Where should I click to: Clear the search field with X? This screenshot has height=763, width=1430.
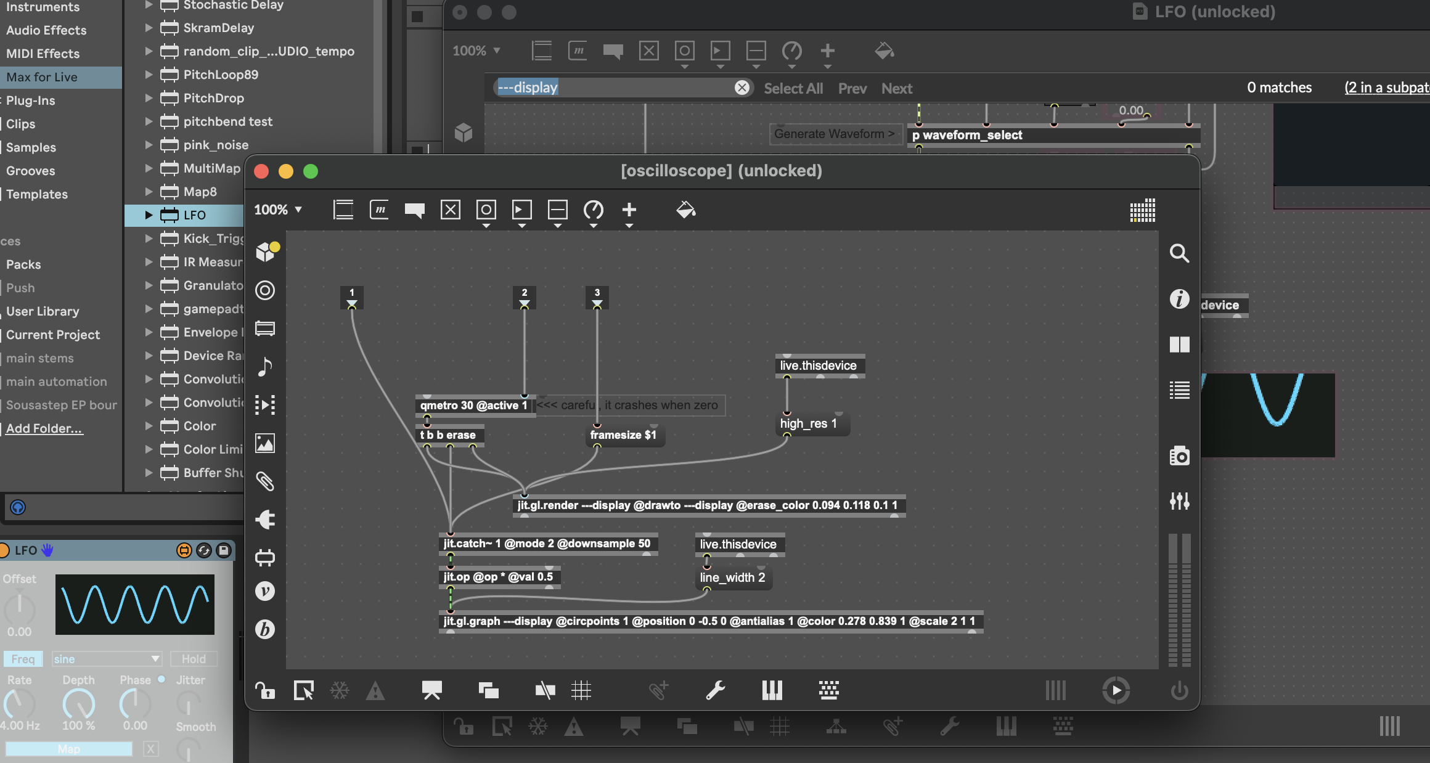pos(742,88)
